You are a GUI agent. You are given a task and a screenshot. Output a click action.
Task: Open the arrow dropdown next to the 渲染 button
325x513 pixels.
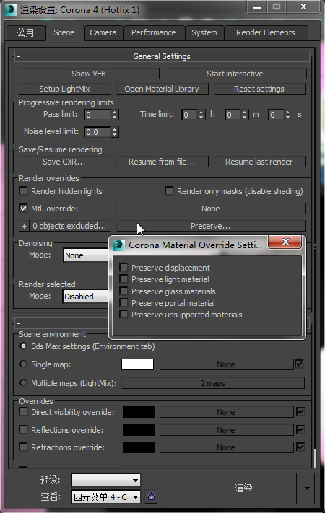[307, 488]
